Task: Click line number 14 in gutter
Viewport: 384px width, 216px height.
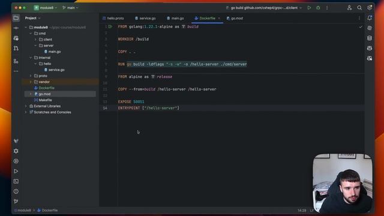Action: click(105, 108)
